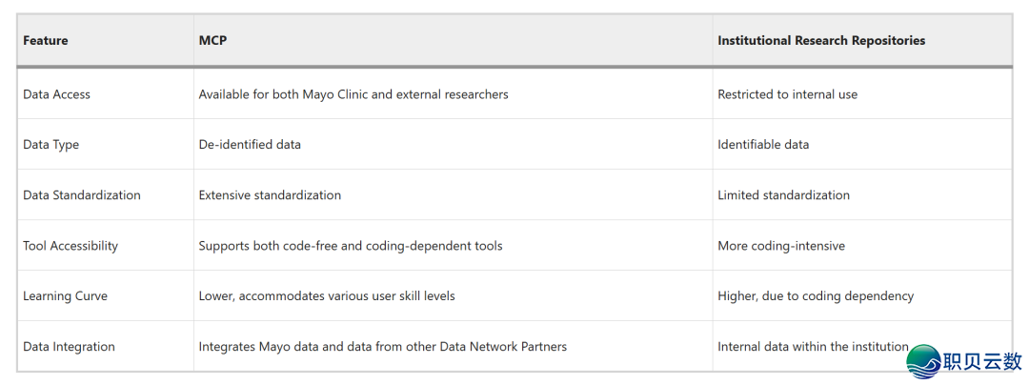
Task: Select the "Learning Curve" row label
Action: (x=65, y=296)
